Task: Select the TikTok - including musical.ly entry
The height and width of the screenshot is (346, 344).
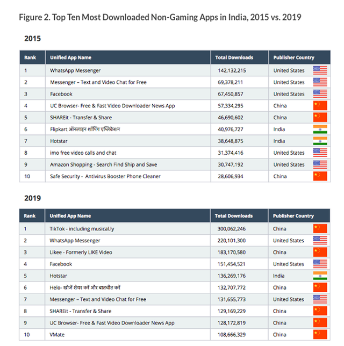Action: (x=82, y=229)
